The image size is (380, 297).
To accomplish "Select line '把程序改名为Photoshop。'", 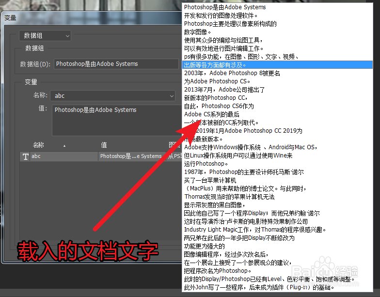I will pos(277,270).
